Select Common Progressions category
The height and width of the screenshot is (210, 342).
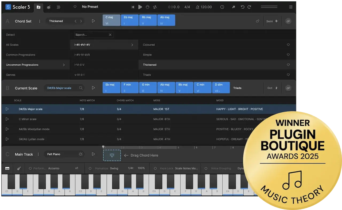tap(21, 55)
